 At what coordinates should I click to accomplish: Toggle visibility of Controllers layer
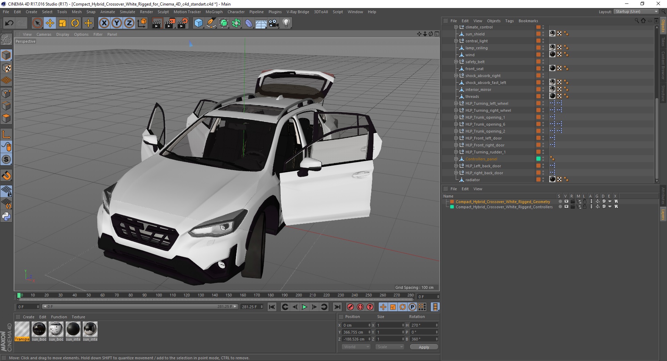(x=566, y=207)
